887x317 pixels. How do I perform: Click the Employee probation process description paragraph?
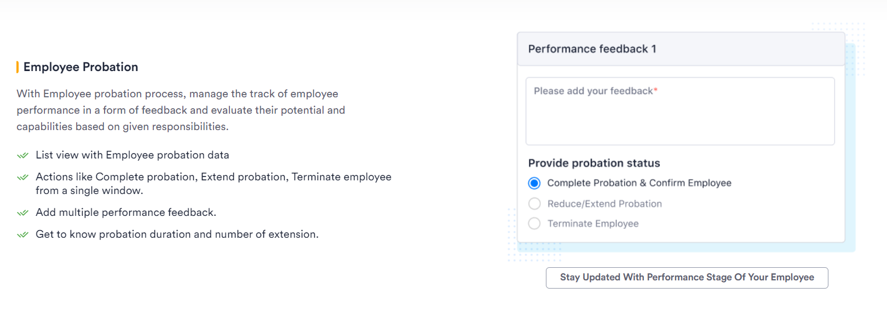coord(181,110)
